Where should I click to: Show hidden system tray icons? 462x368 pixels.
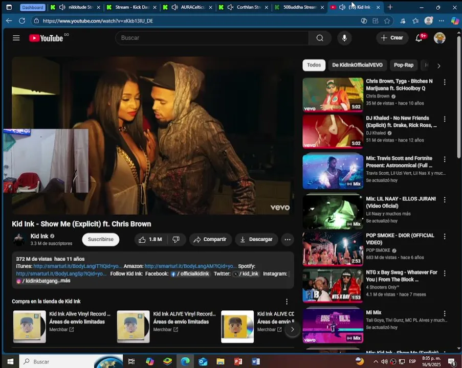[376, 361]
